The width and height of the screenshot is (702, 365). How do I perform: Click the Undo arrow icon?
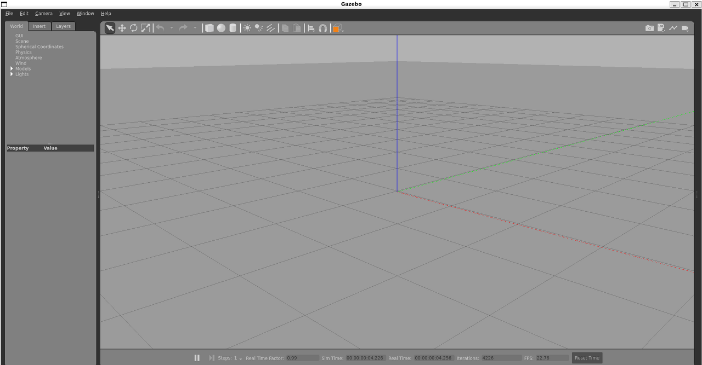point(160,28)
